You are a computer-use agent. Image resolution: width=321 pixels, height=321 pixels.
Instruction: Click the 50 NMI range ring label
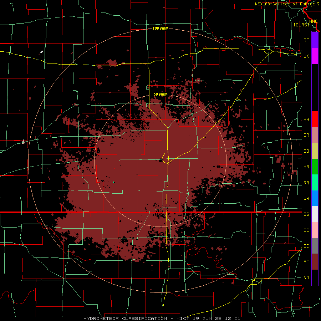160,94
